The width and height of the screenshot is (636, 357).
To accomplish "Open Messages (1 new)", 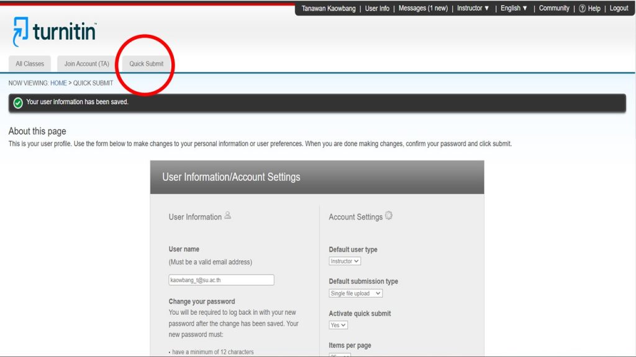I will [x=423, y=8].
